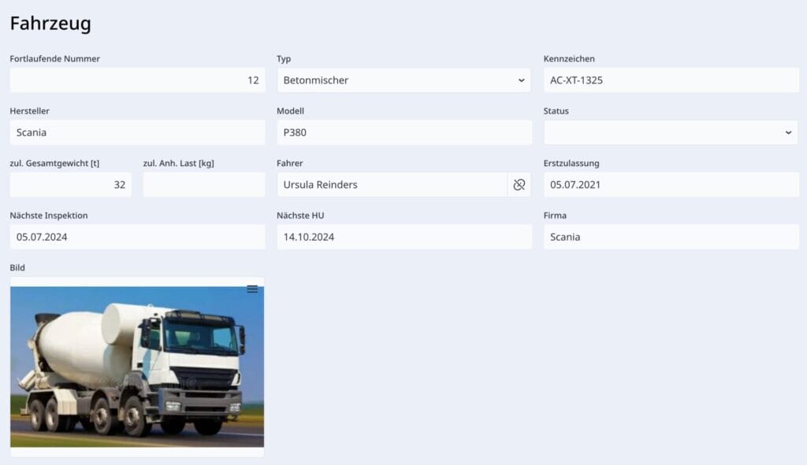Click the zul. Gesamtgewicht field showing 32
The height and width of the screenshot is (465, 807).
tap(70, 184)
